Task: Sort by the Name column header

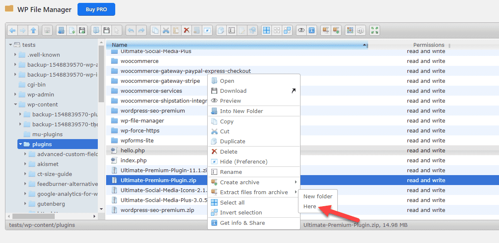Action: tap(237, 45)
